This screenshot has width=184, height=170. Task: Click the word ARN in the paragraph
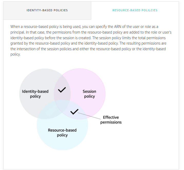point(118,27)
